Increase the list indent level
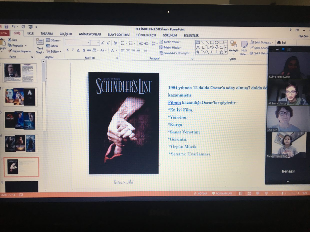 (146, 43)
